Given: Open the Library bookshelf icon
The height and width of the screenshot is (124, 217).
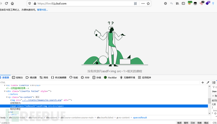Looking at the screenshot, I should point(177,3).
